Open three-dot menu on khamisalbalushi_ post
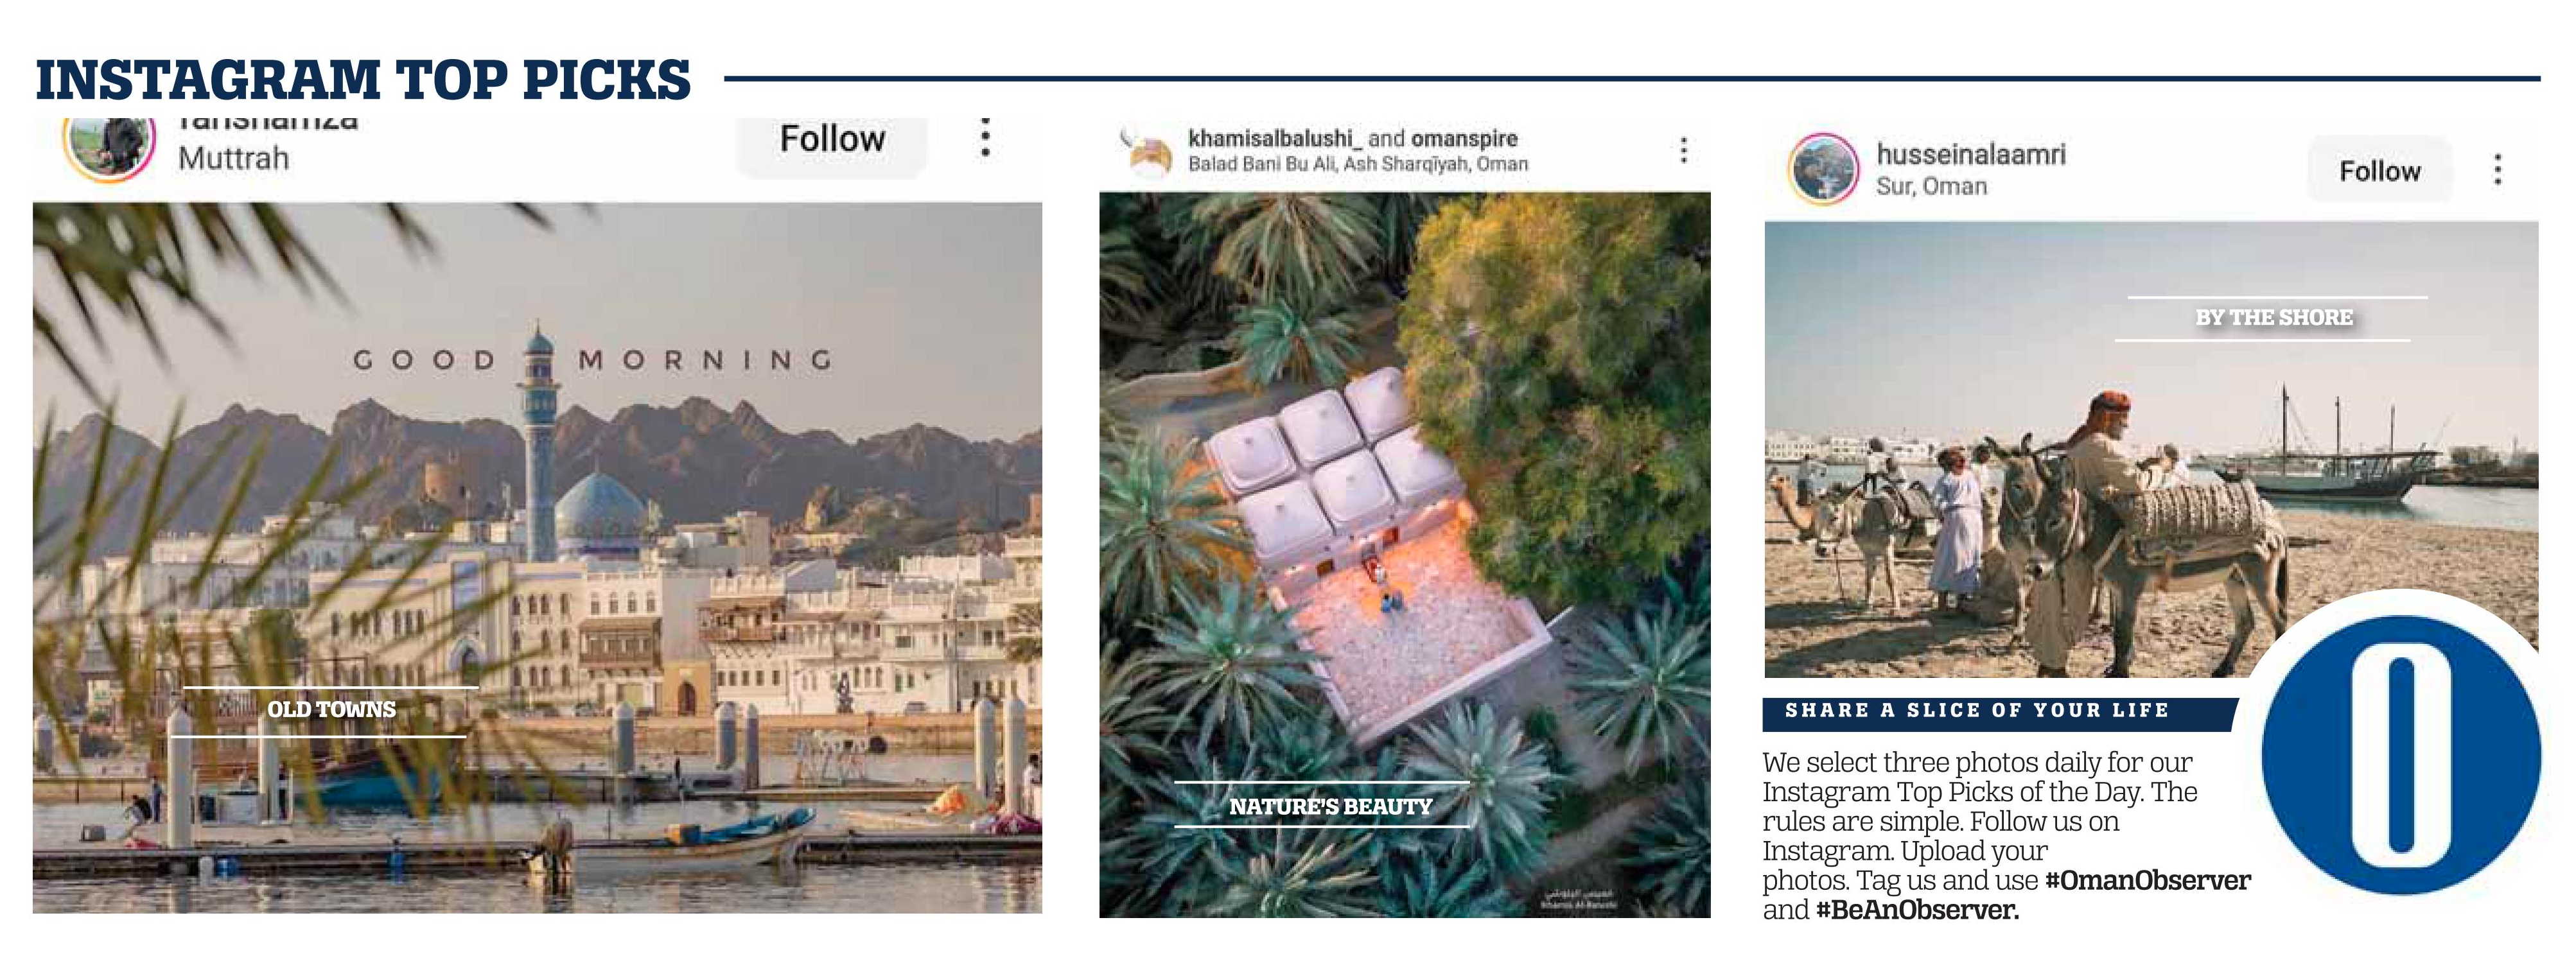2576x963 pixels. [x=1684, y=150]
